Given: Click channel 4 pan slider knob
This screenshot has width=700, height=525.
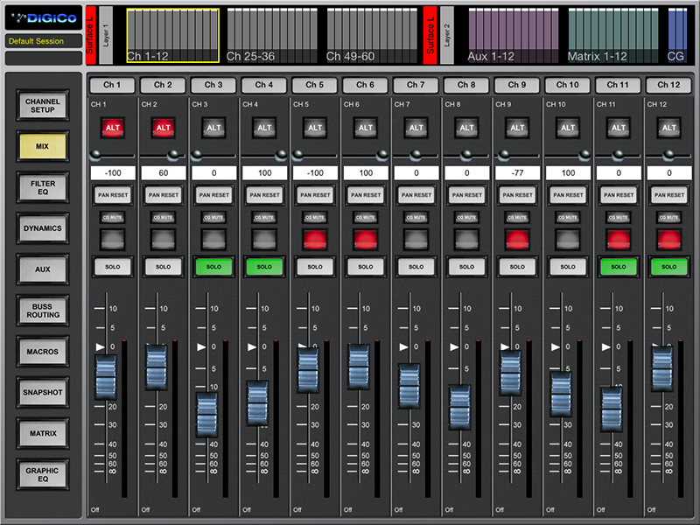Looking at the screenshot, I should click(x=281, y=155).
